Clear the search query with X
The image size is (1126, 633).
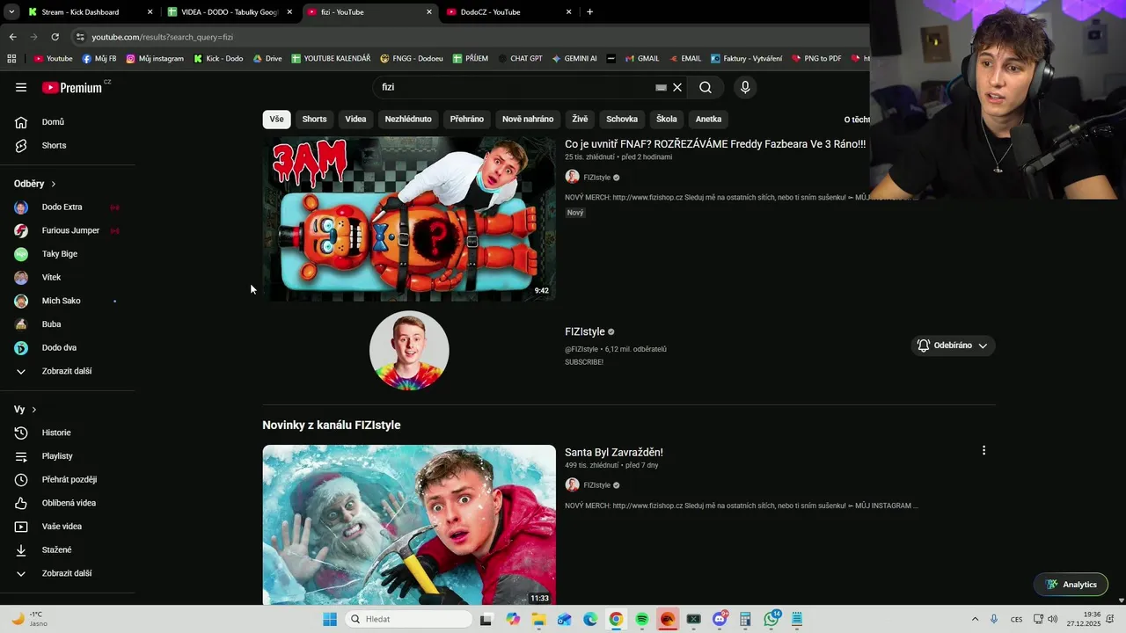point(677,87)
